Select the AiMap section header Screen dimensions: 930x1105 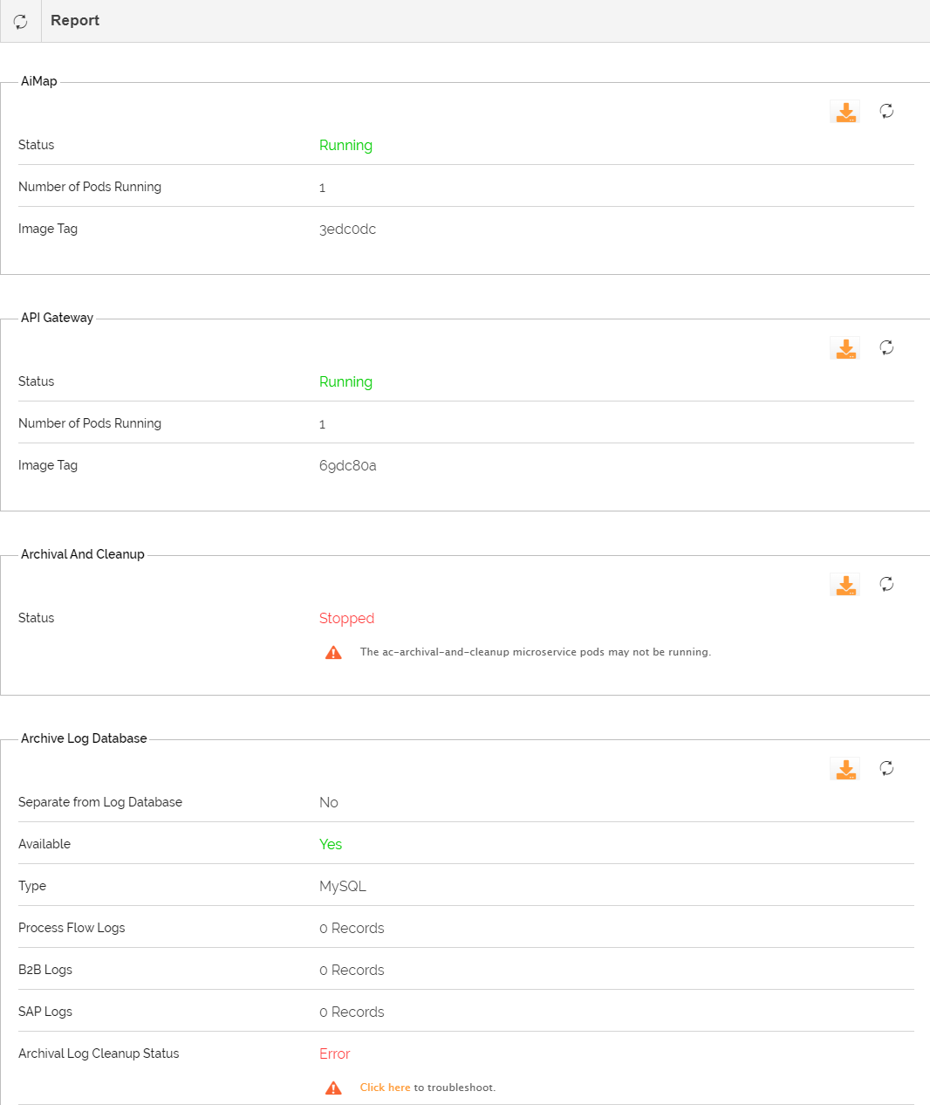[x=38, y=80]
